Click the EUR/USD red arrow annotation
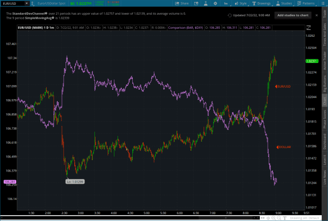This screenshot has height=221, width=328. pyautogui.click(x=283, y=87)
